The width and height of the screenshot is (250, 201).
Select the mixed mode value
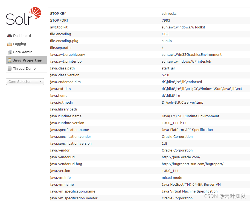(x=172, y=178)
